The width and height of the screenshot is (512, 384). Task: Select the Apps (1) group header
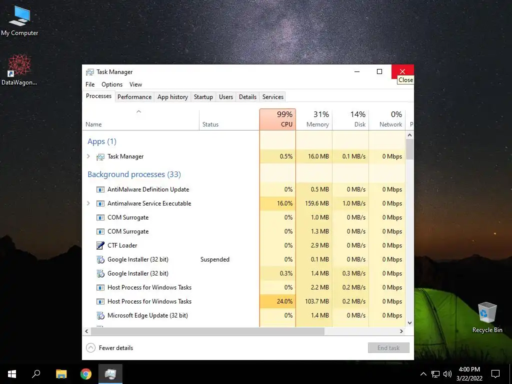[x=102, y=141]
